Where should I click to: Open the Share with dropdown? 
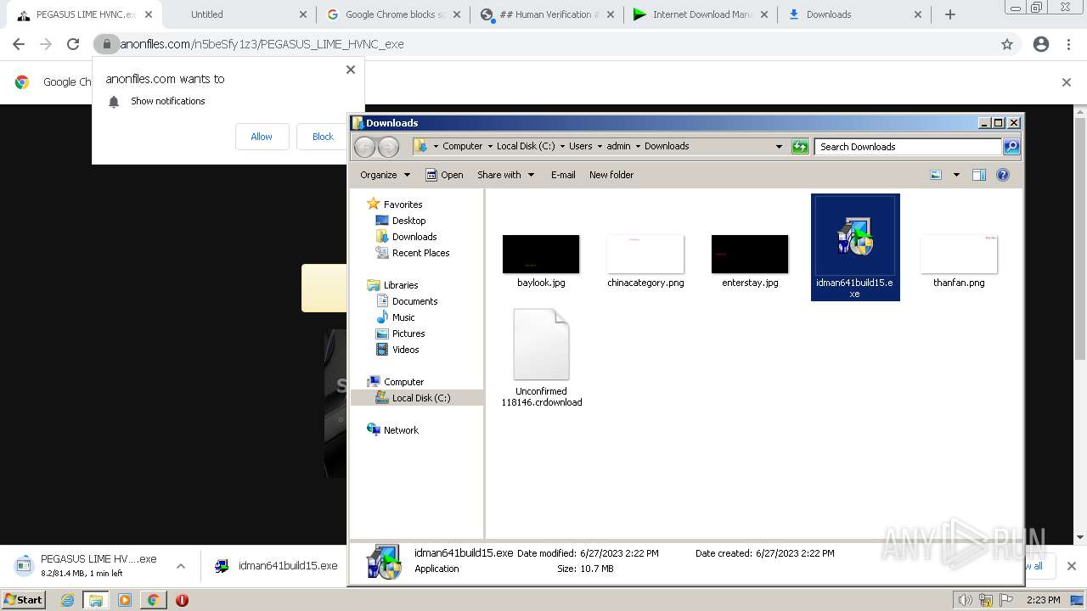pos(505,175)
